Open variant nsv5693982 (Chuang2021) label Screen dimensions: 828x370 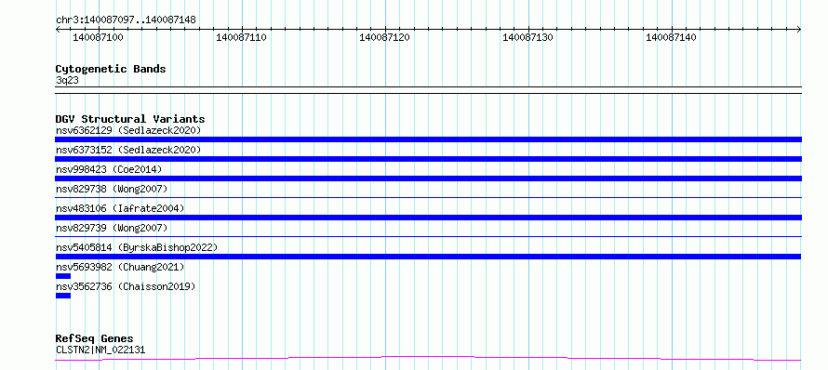point(120,267)
